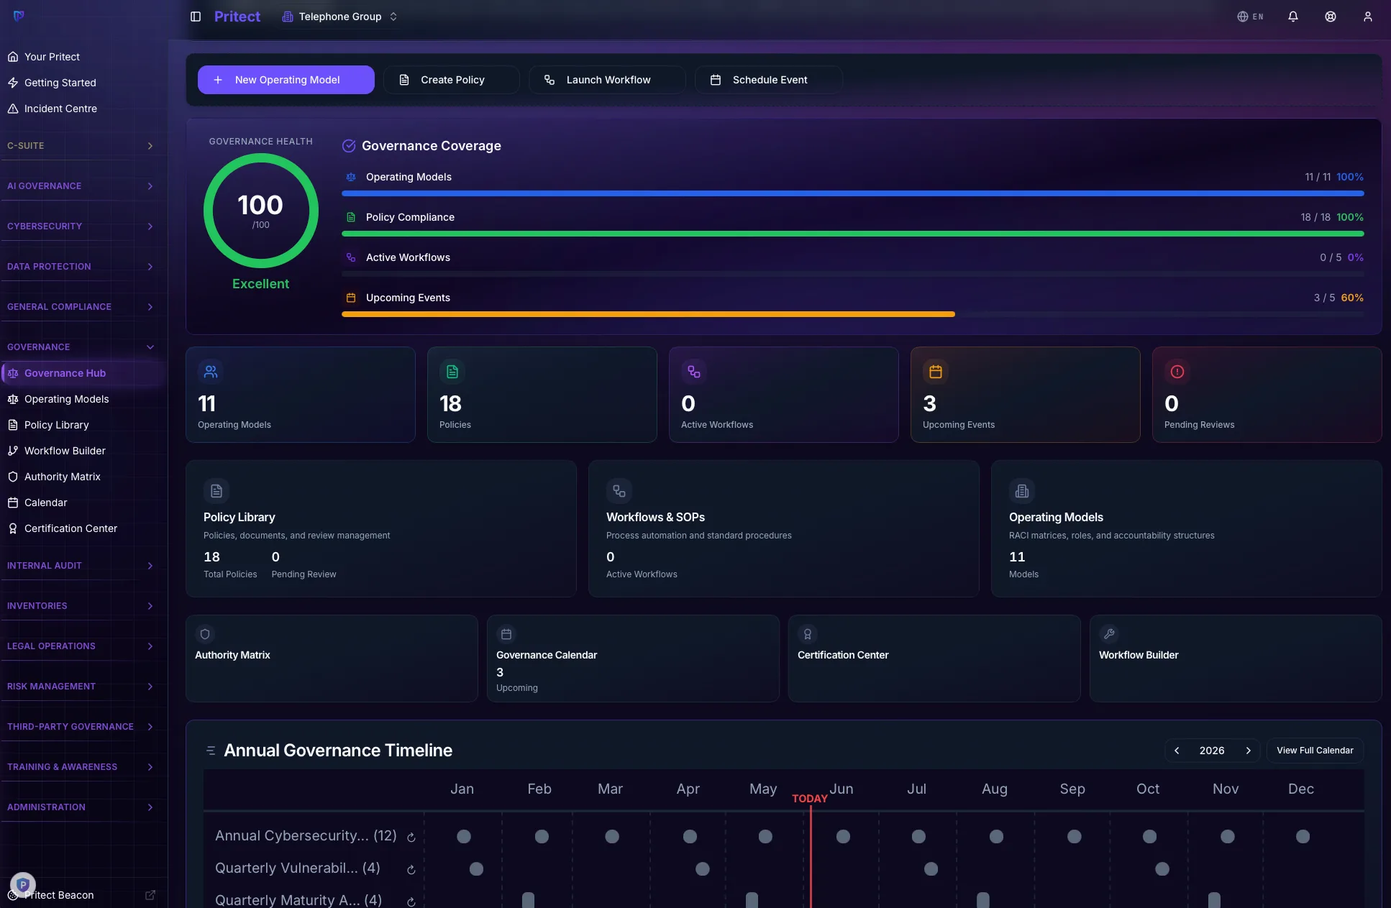
Task: Click the floating P avatar badge
Action: (23, 885)
